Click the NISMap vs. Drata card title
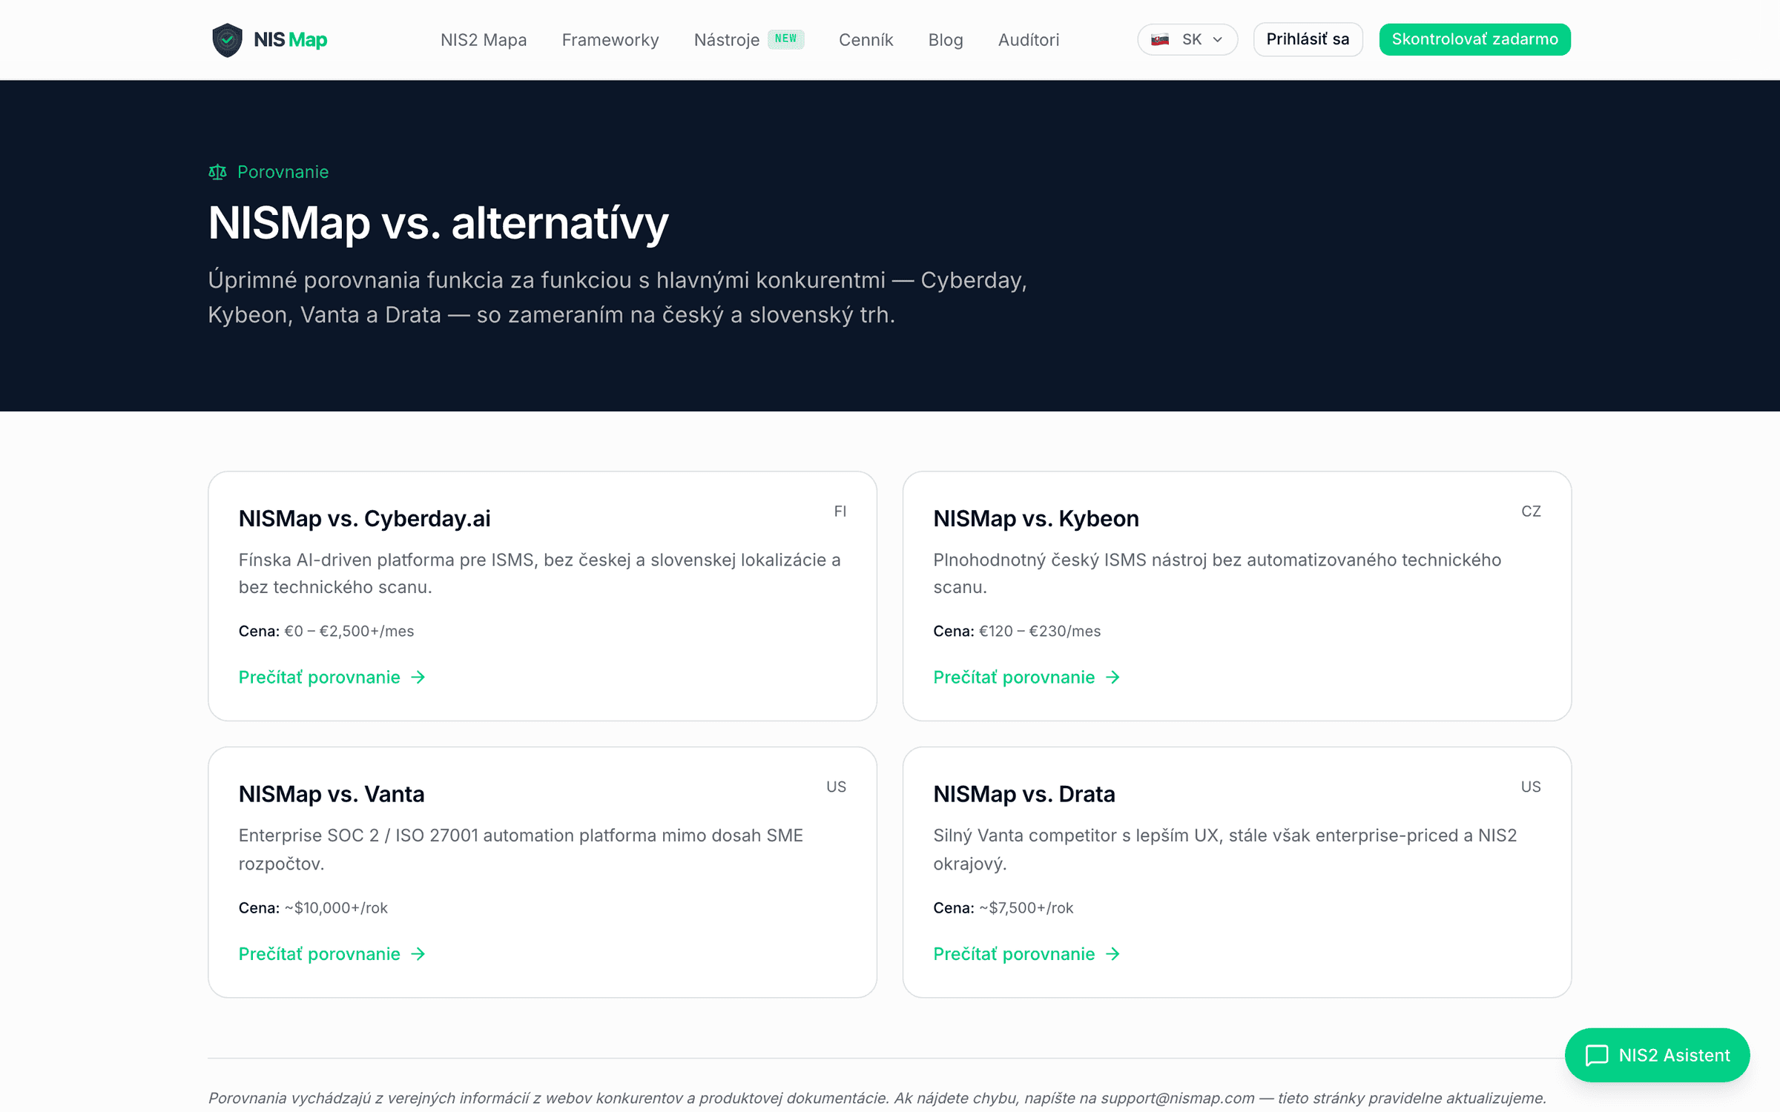1780x1112 pixels. pyautogui.click(x=1024, y=794)
